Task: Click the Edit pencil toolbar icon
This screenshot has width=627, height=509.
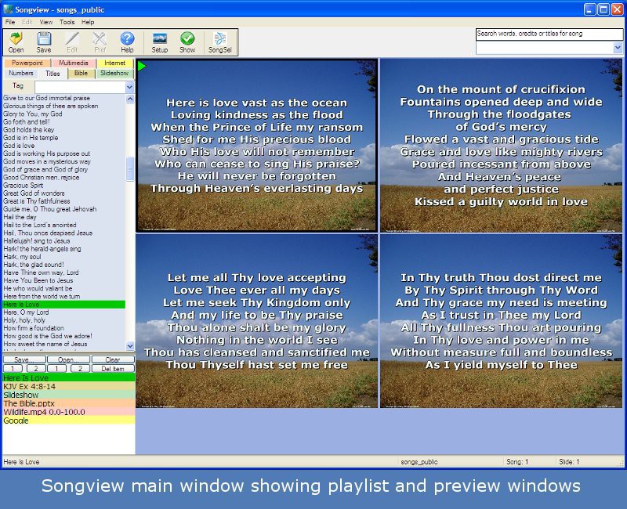Action: click(x=72, y=42)
